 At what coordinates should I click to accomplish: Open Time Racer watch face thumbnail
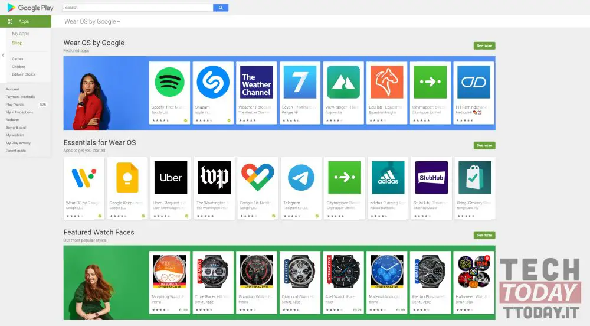(213, 272)
